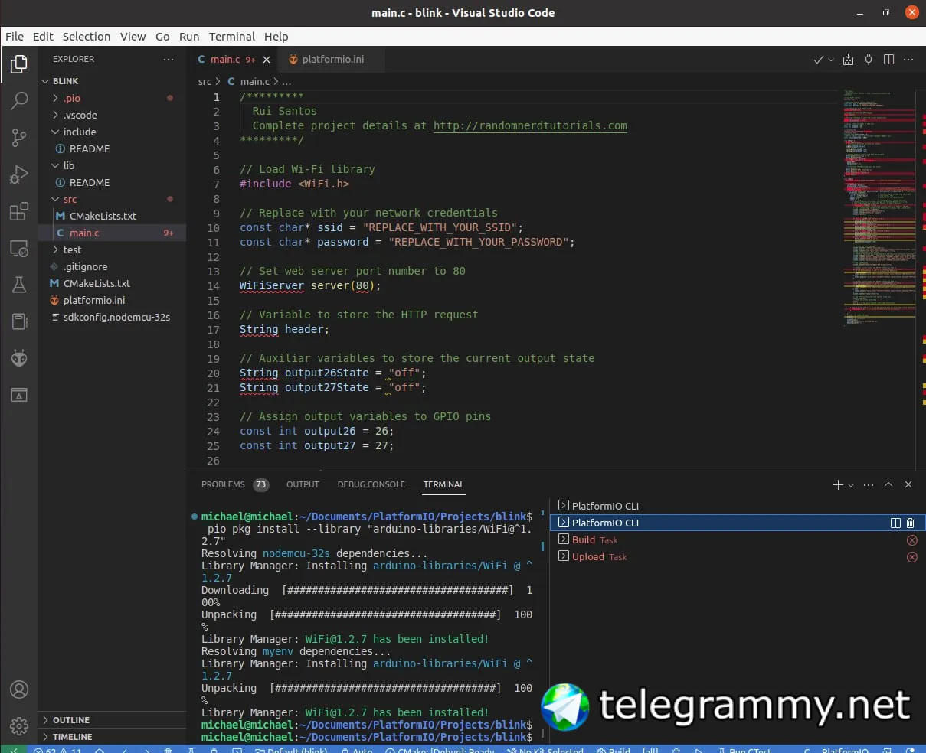Click the PlatformIO serial monitor plug icon
The width and height of the screenshot is (926, 753).
click(869, 60)
